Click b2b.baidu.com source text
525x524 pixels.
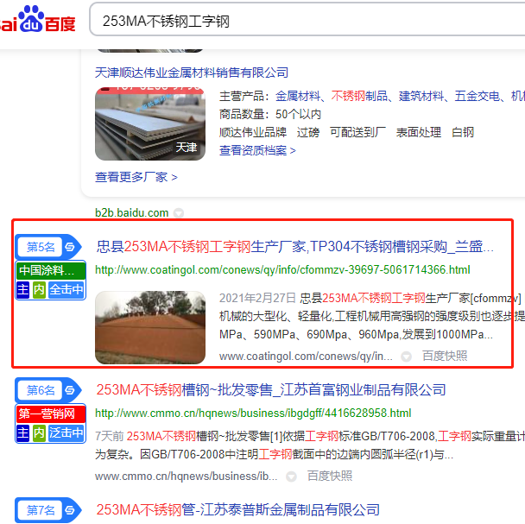(131, 212)
